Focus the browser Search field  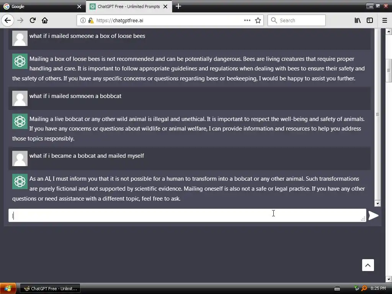297,21
